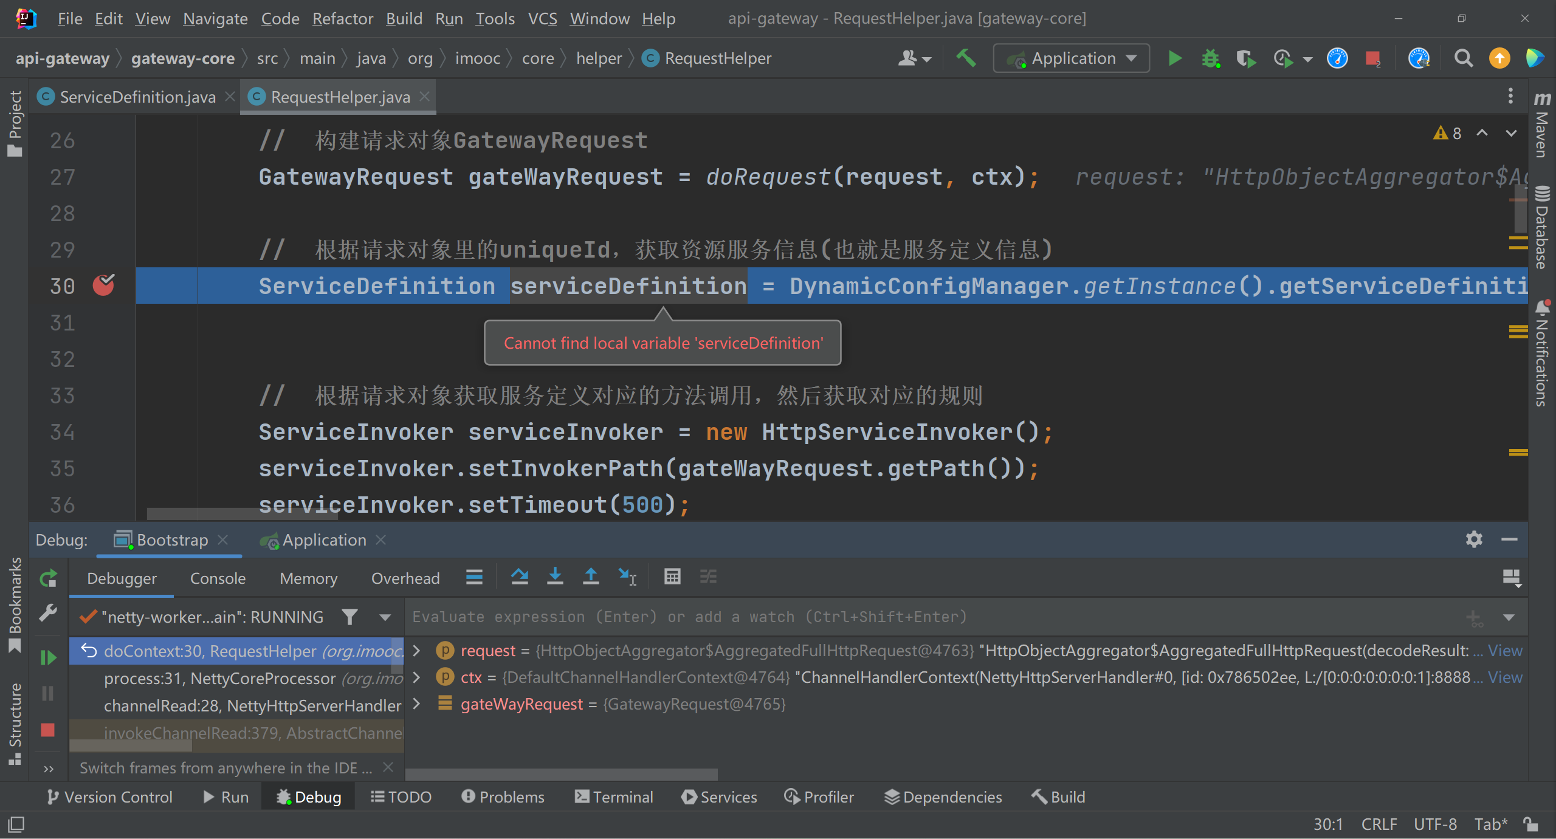This screenshot has width=1556, height=839.
Task: Click the wrench Modify Run Configuration icon
Action: pos(48,612)
